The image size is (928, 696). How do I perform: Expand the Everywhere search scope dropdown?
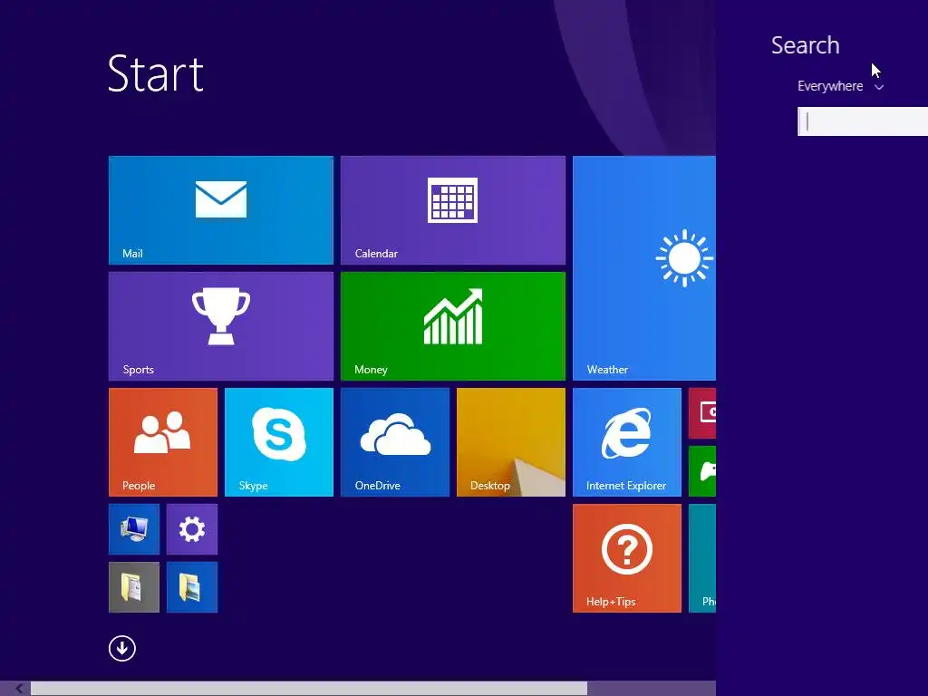click(840, 86)
